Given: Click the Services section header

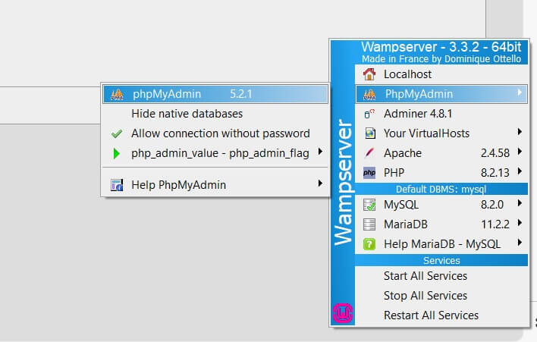Looking at the screenshot, I should (441, 261).
